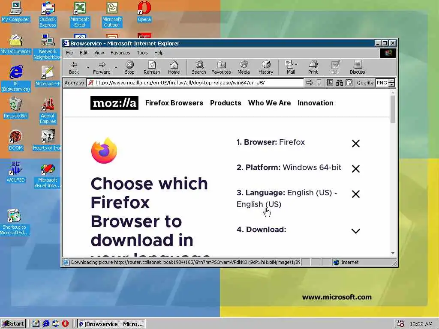Expand the 4. Download section chevron
The height and width of the screenshot is (329, 439).
(355, 231)
